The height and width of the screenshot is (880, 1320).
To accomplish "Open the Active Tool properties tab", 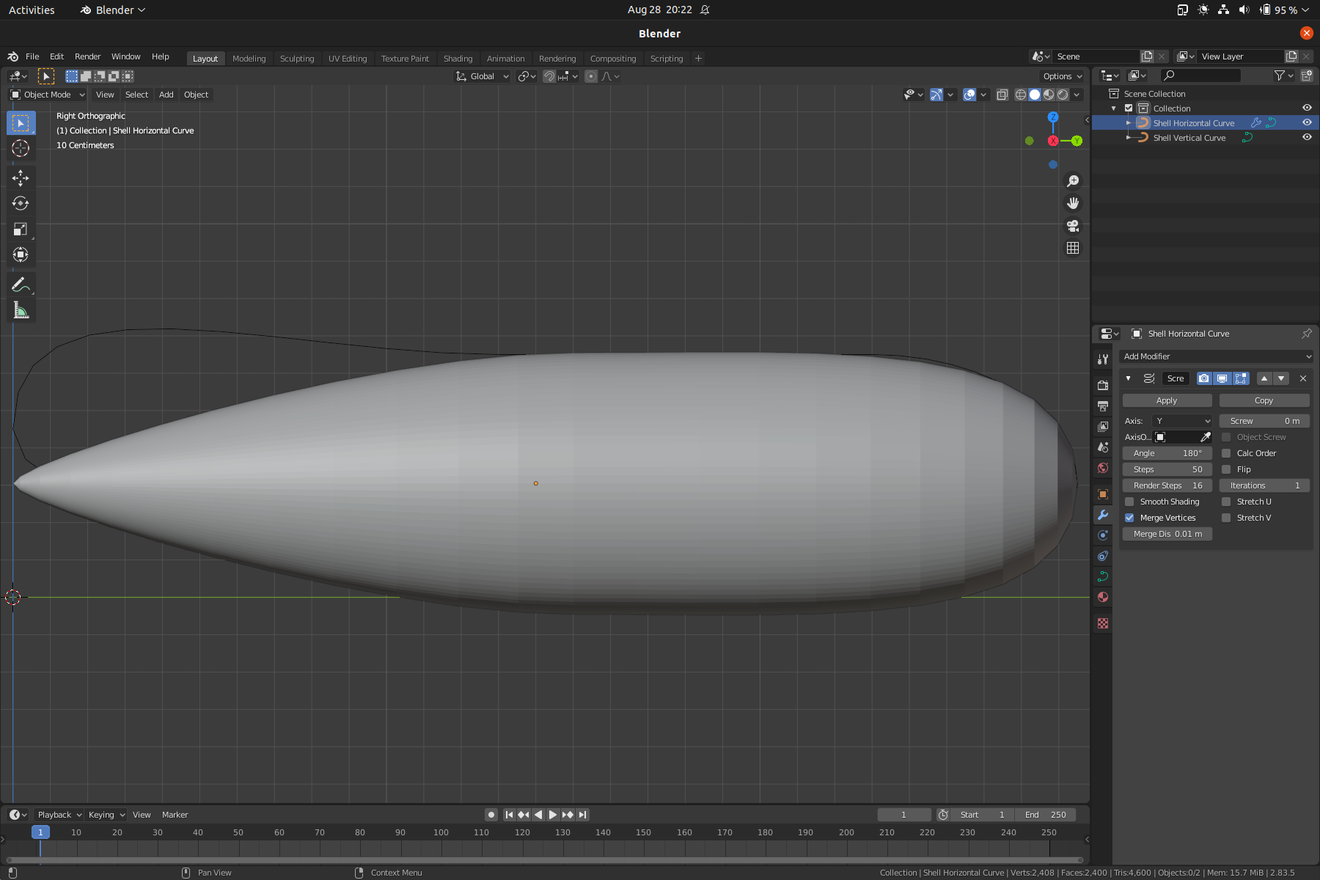I will (x=1103, y=359).
